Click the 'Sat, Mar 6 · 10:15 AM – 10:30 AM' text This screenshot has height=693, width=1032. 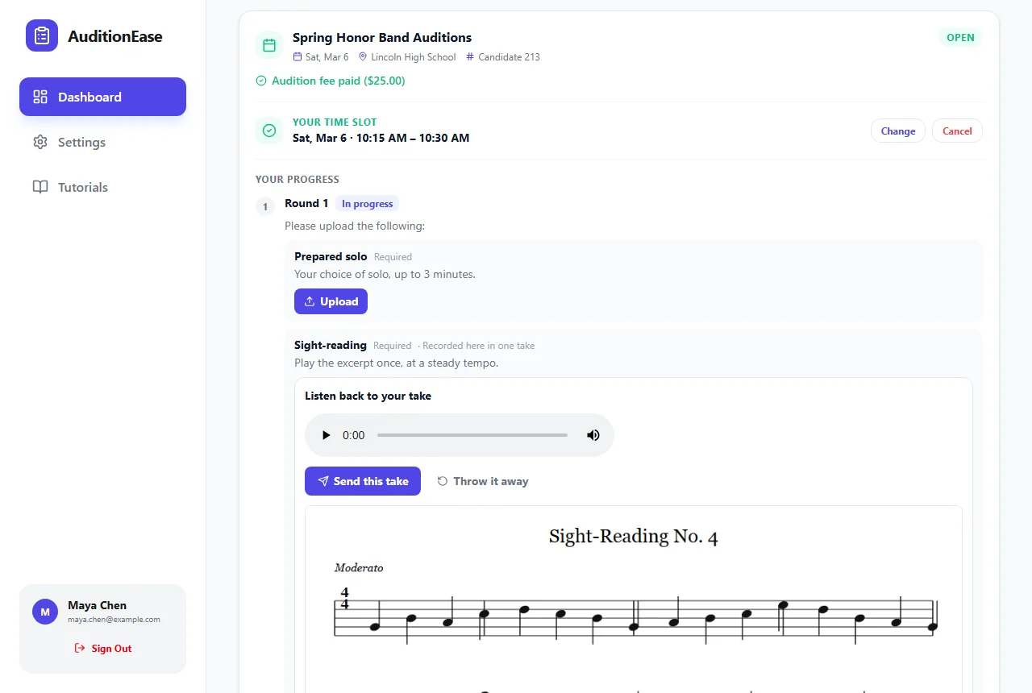[381, 138]
